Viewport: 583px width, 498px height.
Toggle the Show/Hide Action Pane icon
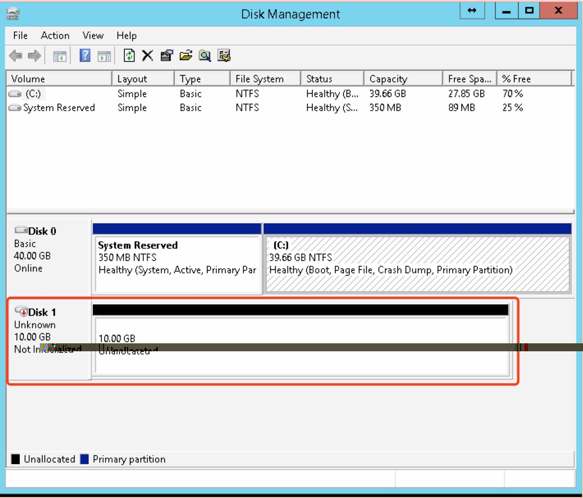[x=102, y=56]
